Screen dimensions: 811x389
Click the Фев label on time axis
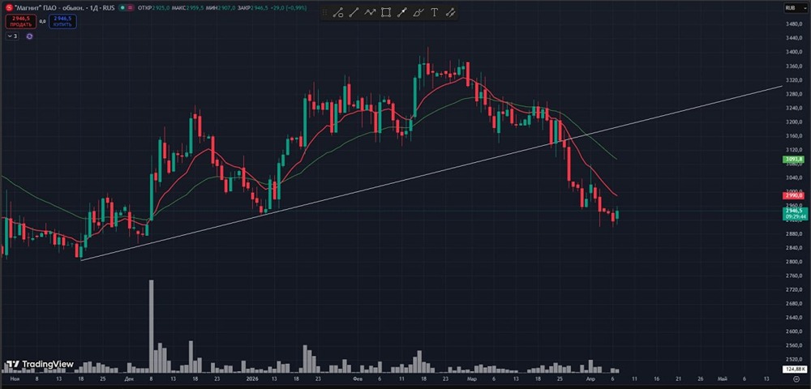358,379
